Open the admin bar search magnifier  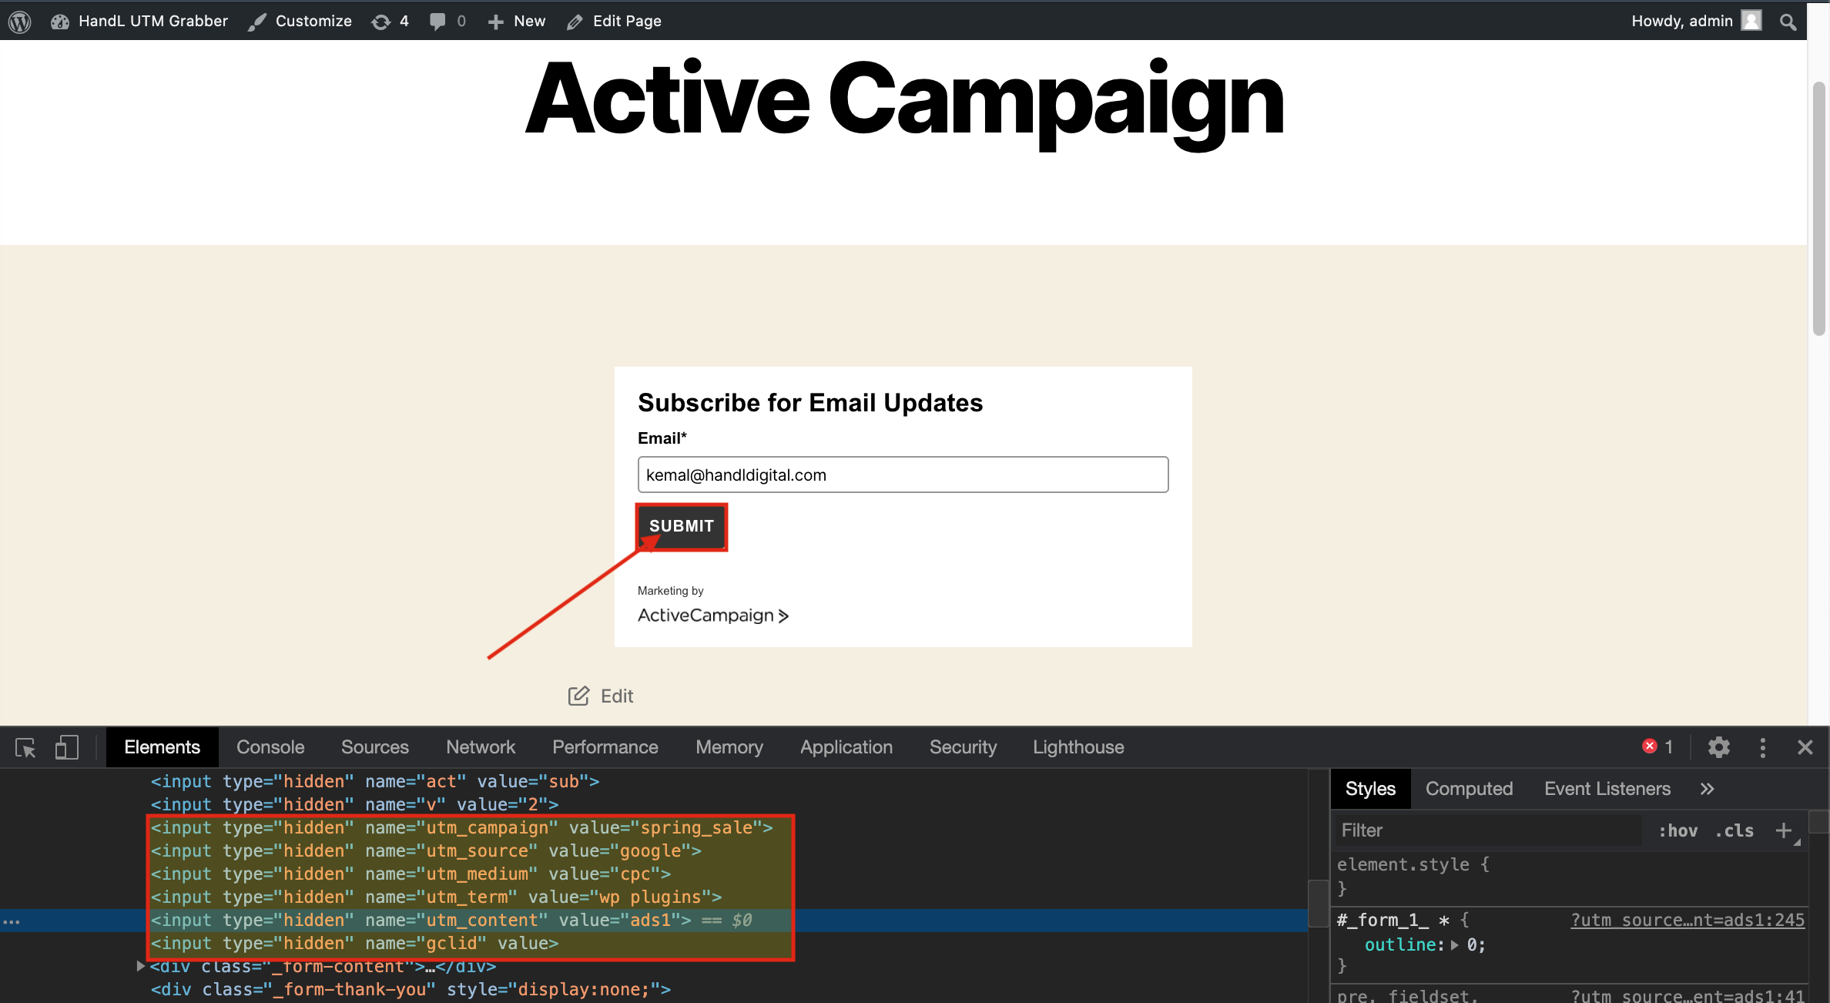[x=1788, y=22]
